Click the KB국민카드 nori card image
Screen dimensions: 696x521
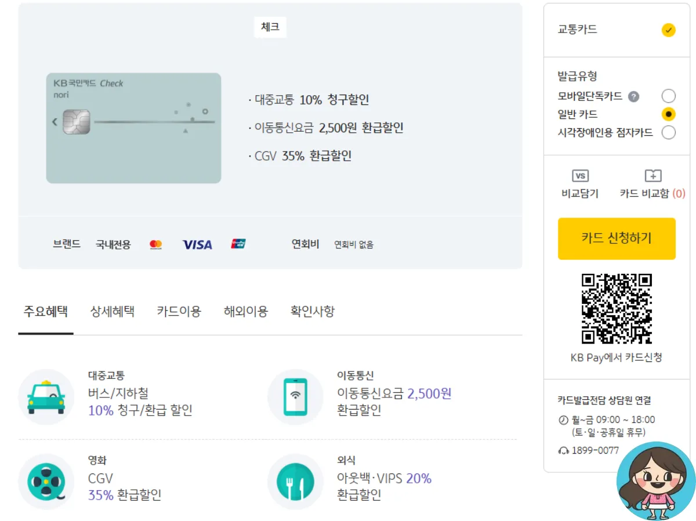pos(133,128)
